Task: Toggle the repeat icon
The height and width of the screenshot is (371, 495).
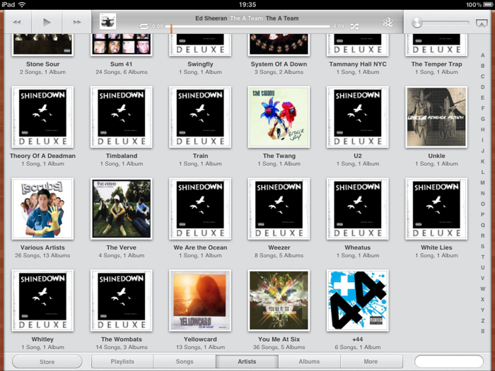Action: click(x=144, y=27)
